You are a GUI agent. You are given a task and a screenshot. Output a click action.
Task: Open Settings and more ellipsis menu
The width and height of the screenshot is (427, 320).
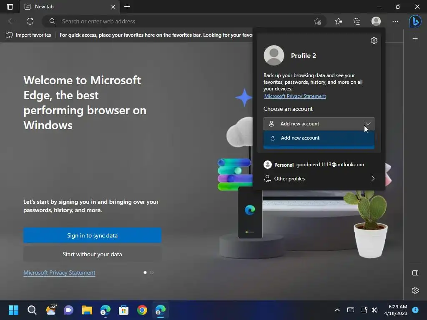click(x=395, y=21)
